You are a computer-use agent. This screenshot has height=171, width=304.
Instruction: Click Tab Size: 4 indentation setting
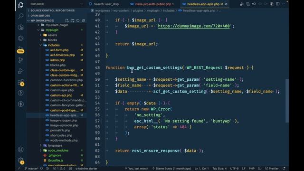point(219,169)
